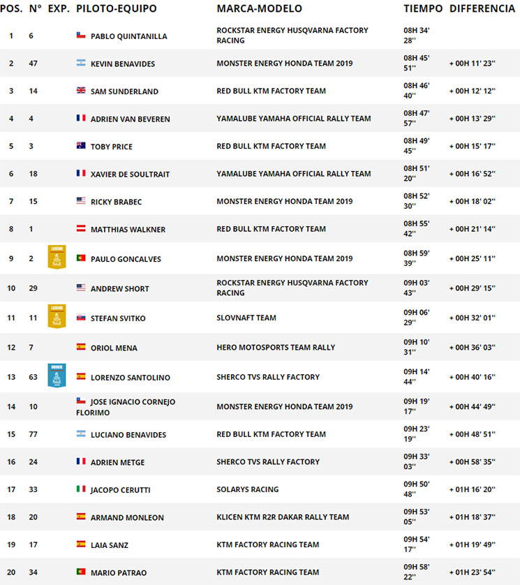Click team SOLARYS RACING
The height and width of the screenshot is (585, 520).
(247, 489)
